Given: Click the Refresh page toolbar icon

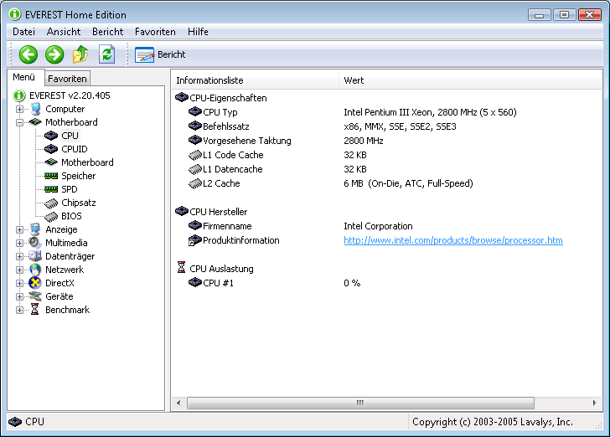Looking at the screenshot, I should tap(106, 54).
